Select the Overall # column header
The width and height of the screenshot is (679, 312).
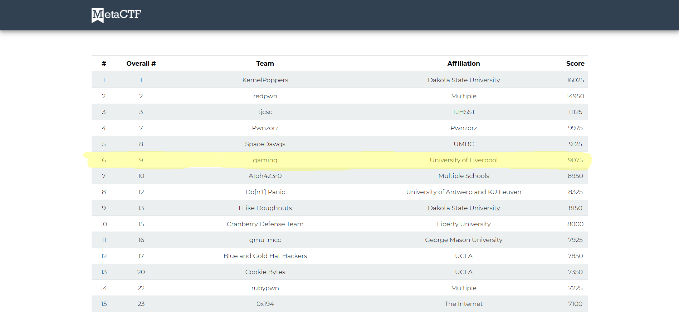pos(141,64)
